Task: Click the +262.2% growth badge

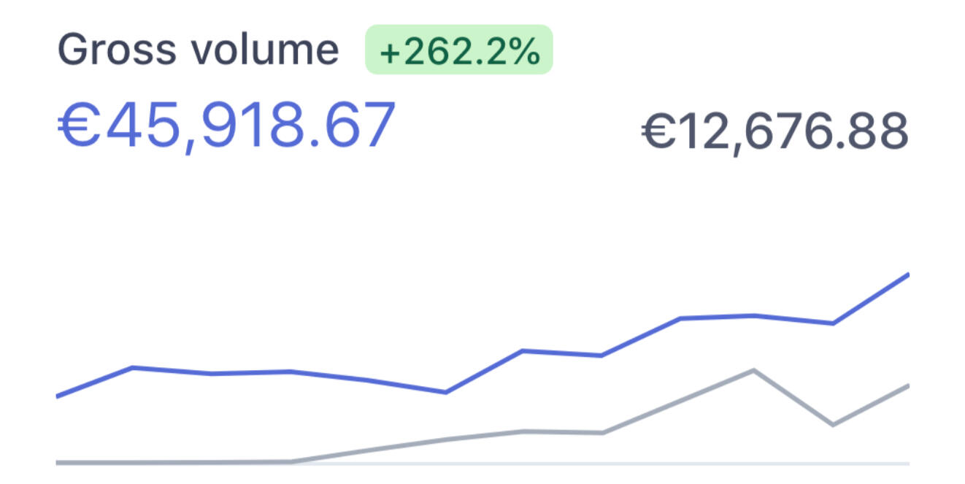Action: pyautogui.click(x=458, y=50)
